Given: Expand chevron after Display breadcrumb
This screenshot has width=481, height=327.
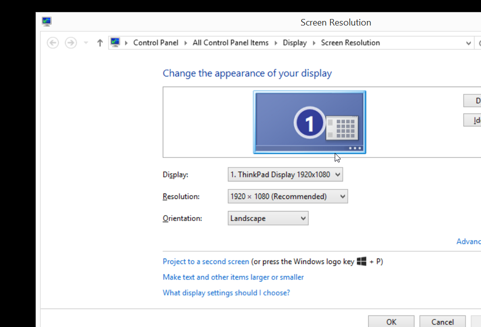Looking at the screenshot, I should pyautogui.click(x=314, y=43).
